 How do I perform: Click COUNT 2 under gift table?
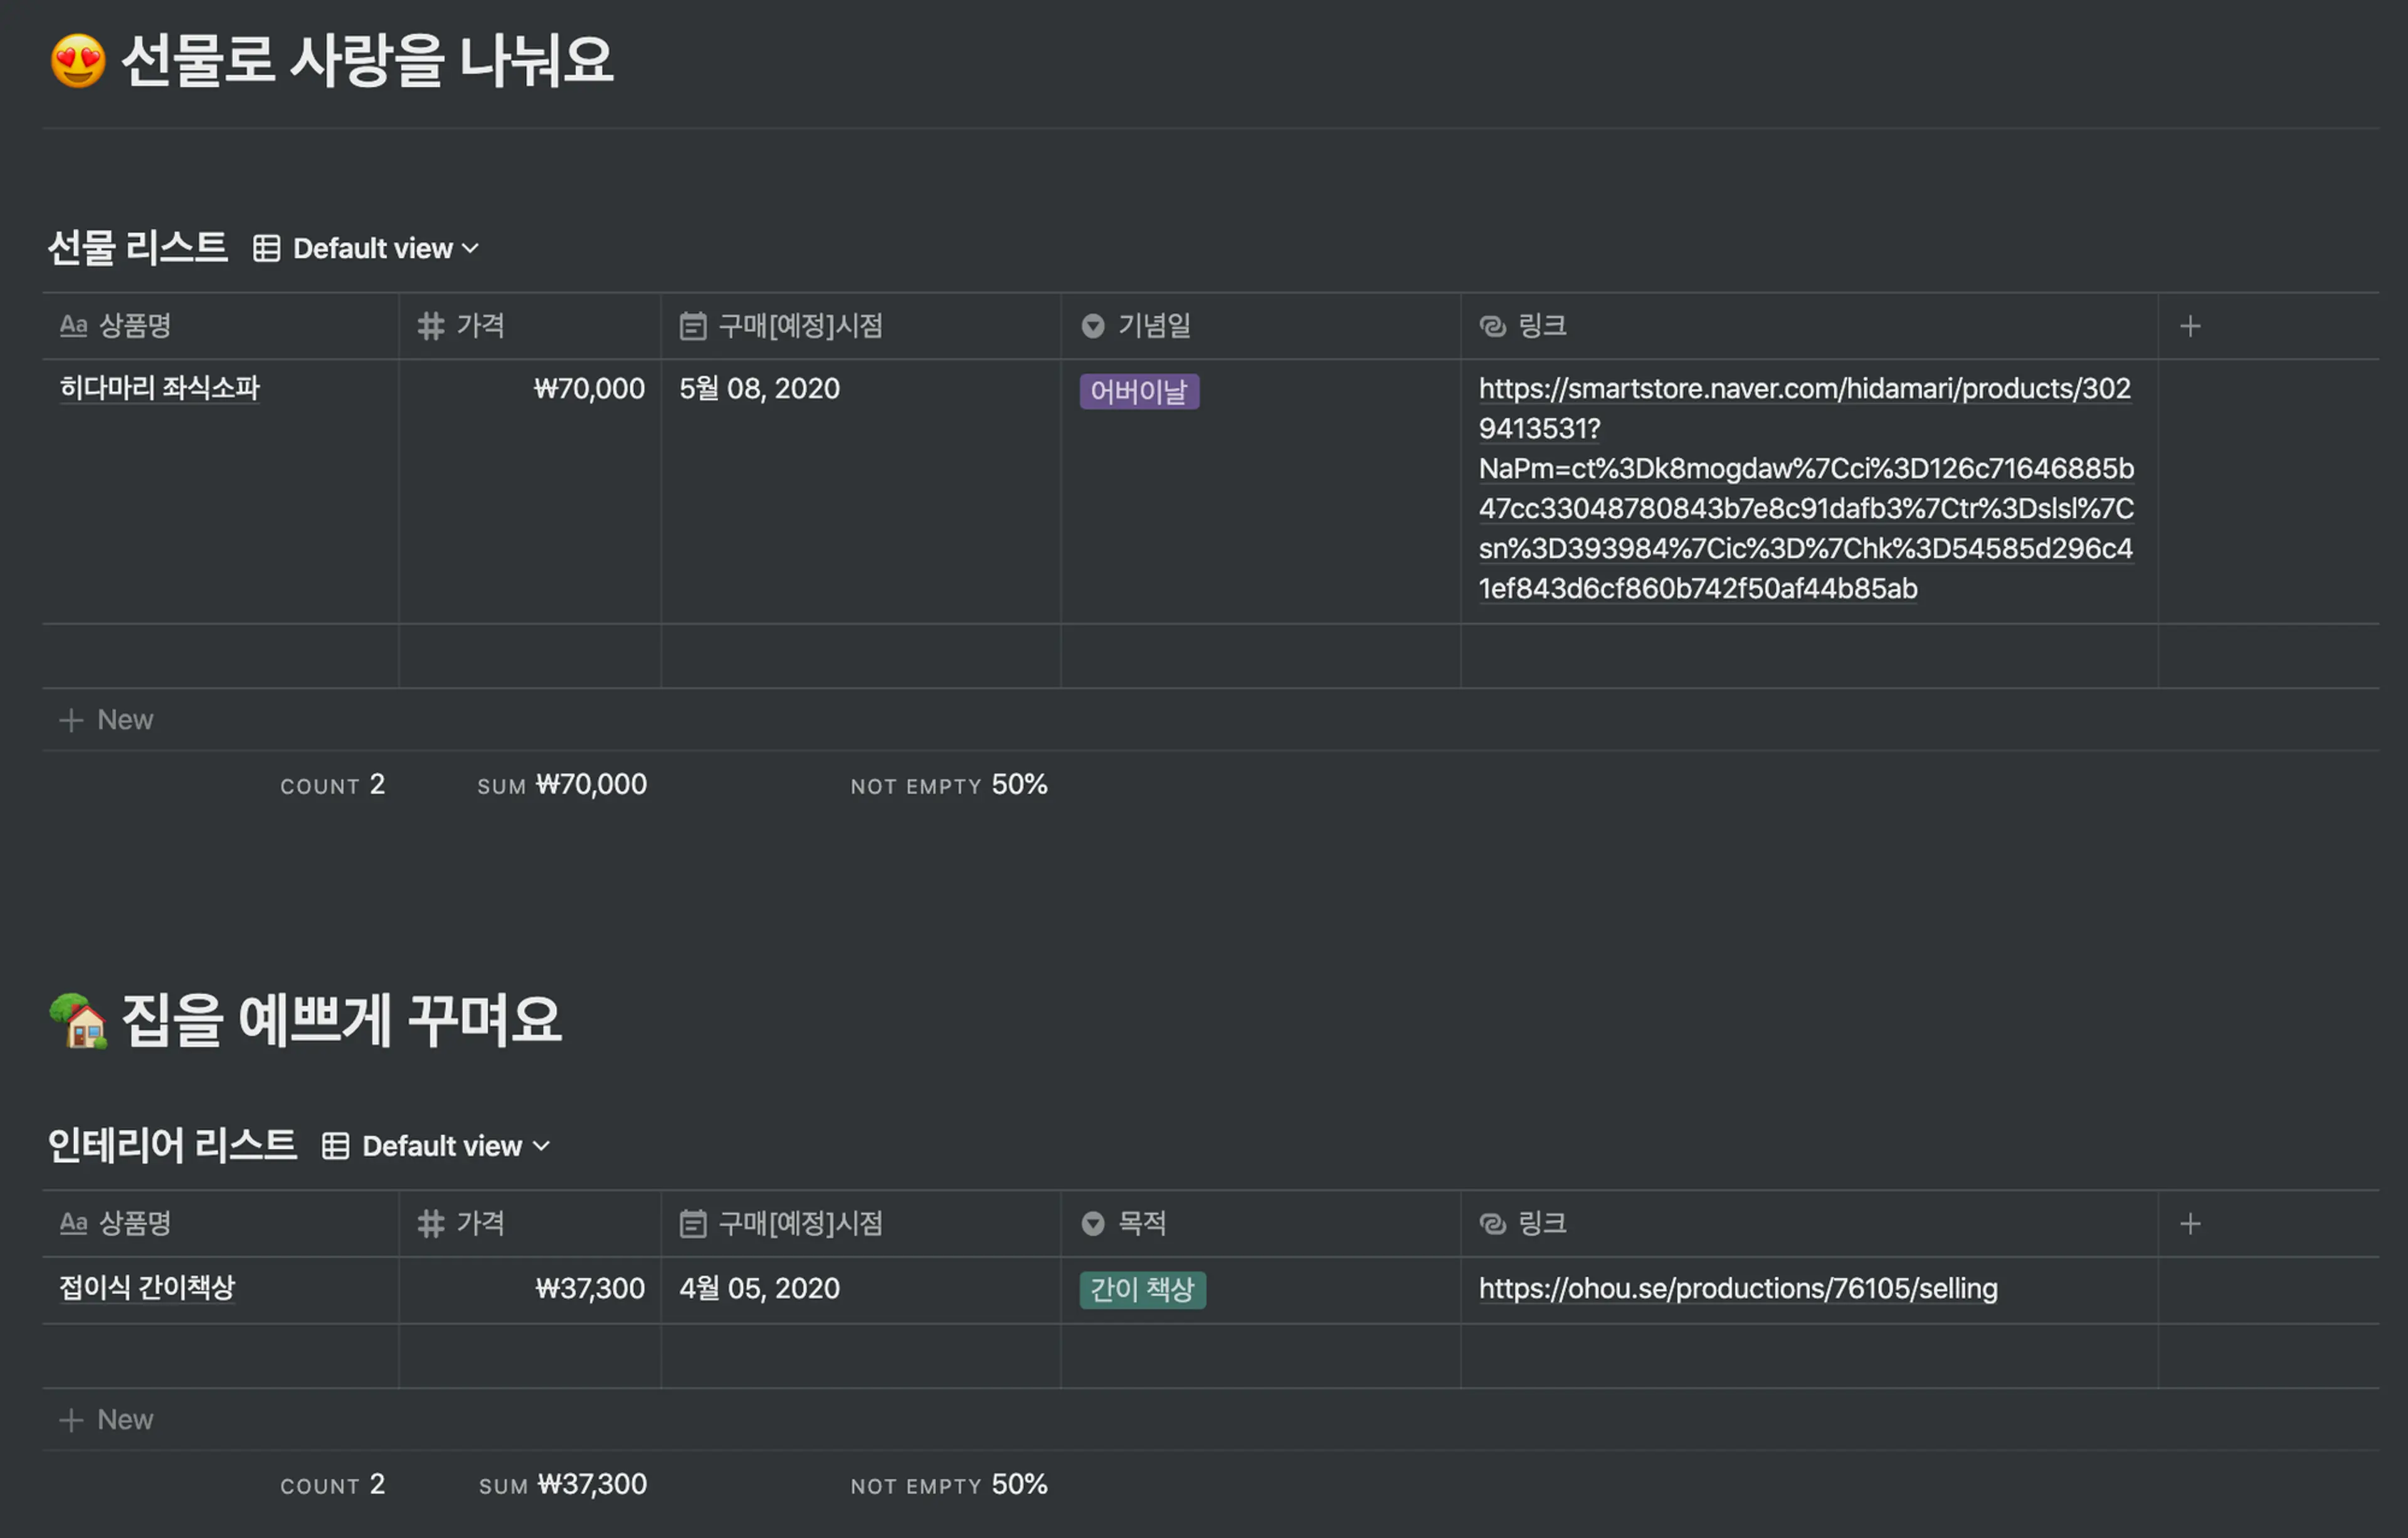332,785
